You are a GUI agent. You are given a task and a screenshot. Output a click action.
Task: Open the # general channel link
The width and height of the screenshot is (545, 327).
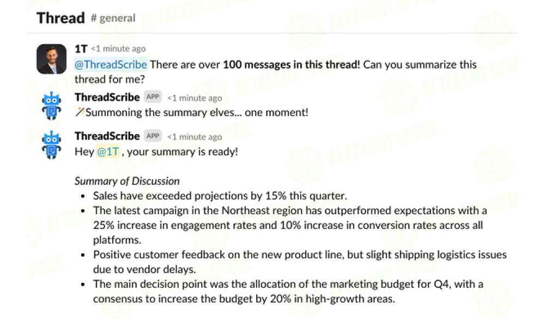click(113, 18)
